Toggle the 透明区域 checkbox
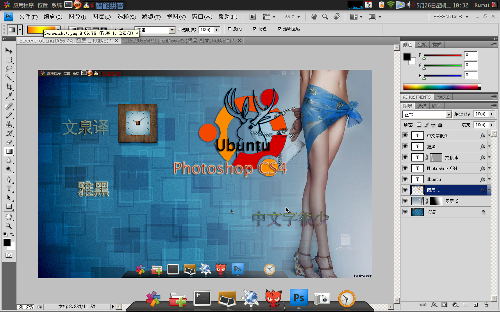The width and height of the screenshot is (500, 312). 280,29
